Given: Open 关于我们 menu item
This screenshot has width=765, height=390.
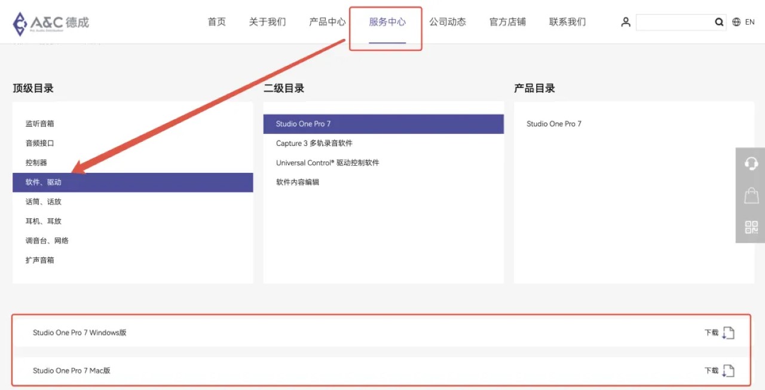Looking at the screenshot, I should (268, 22).
